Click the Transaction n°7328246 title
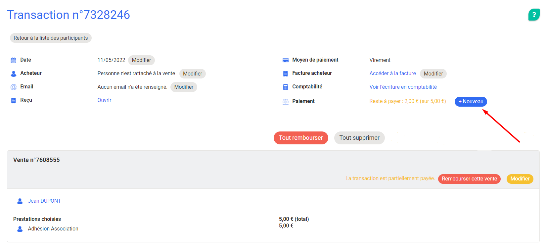 (x=68, y=15)
